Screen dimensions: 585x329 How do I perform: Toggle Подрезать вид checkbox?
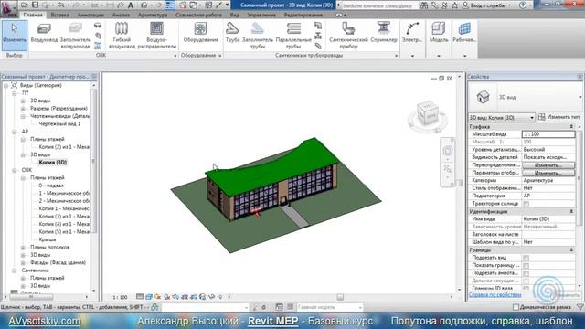point(526,258)
